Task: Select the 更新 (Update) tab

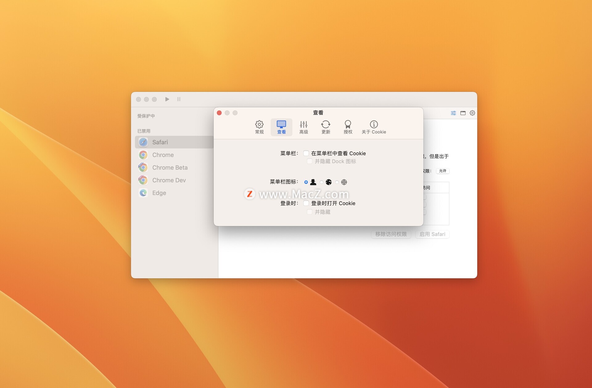Action: 326,127
